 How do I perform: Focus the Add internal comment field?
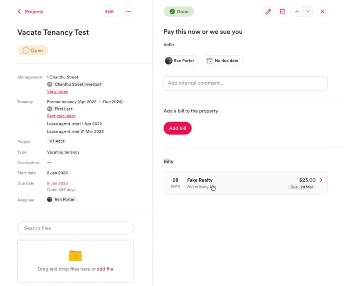(246, 83)
